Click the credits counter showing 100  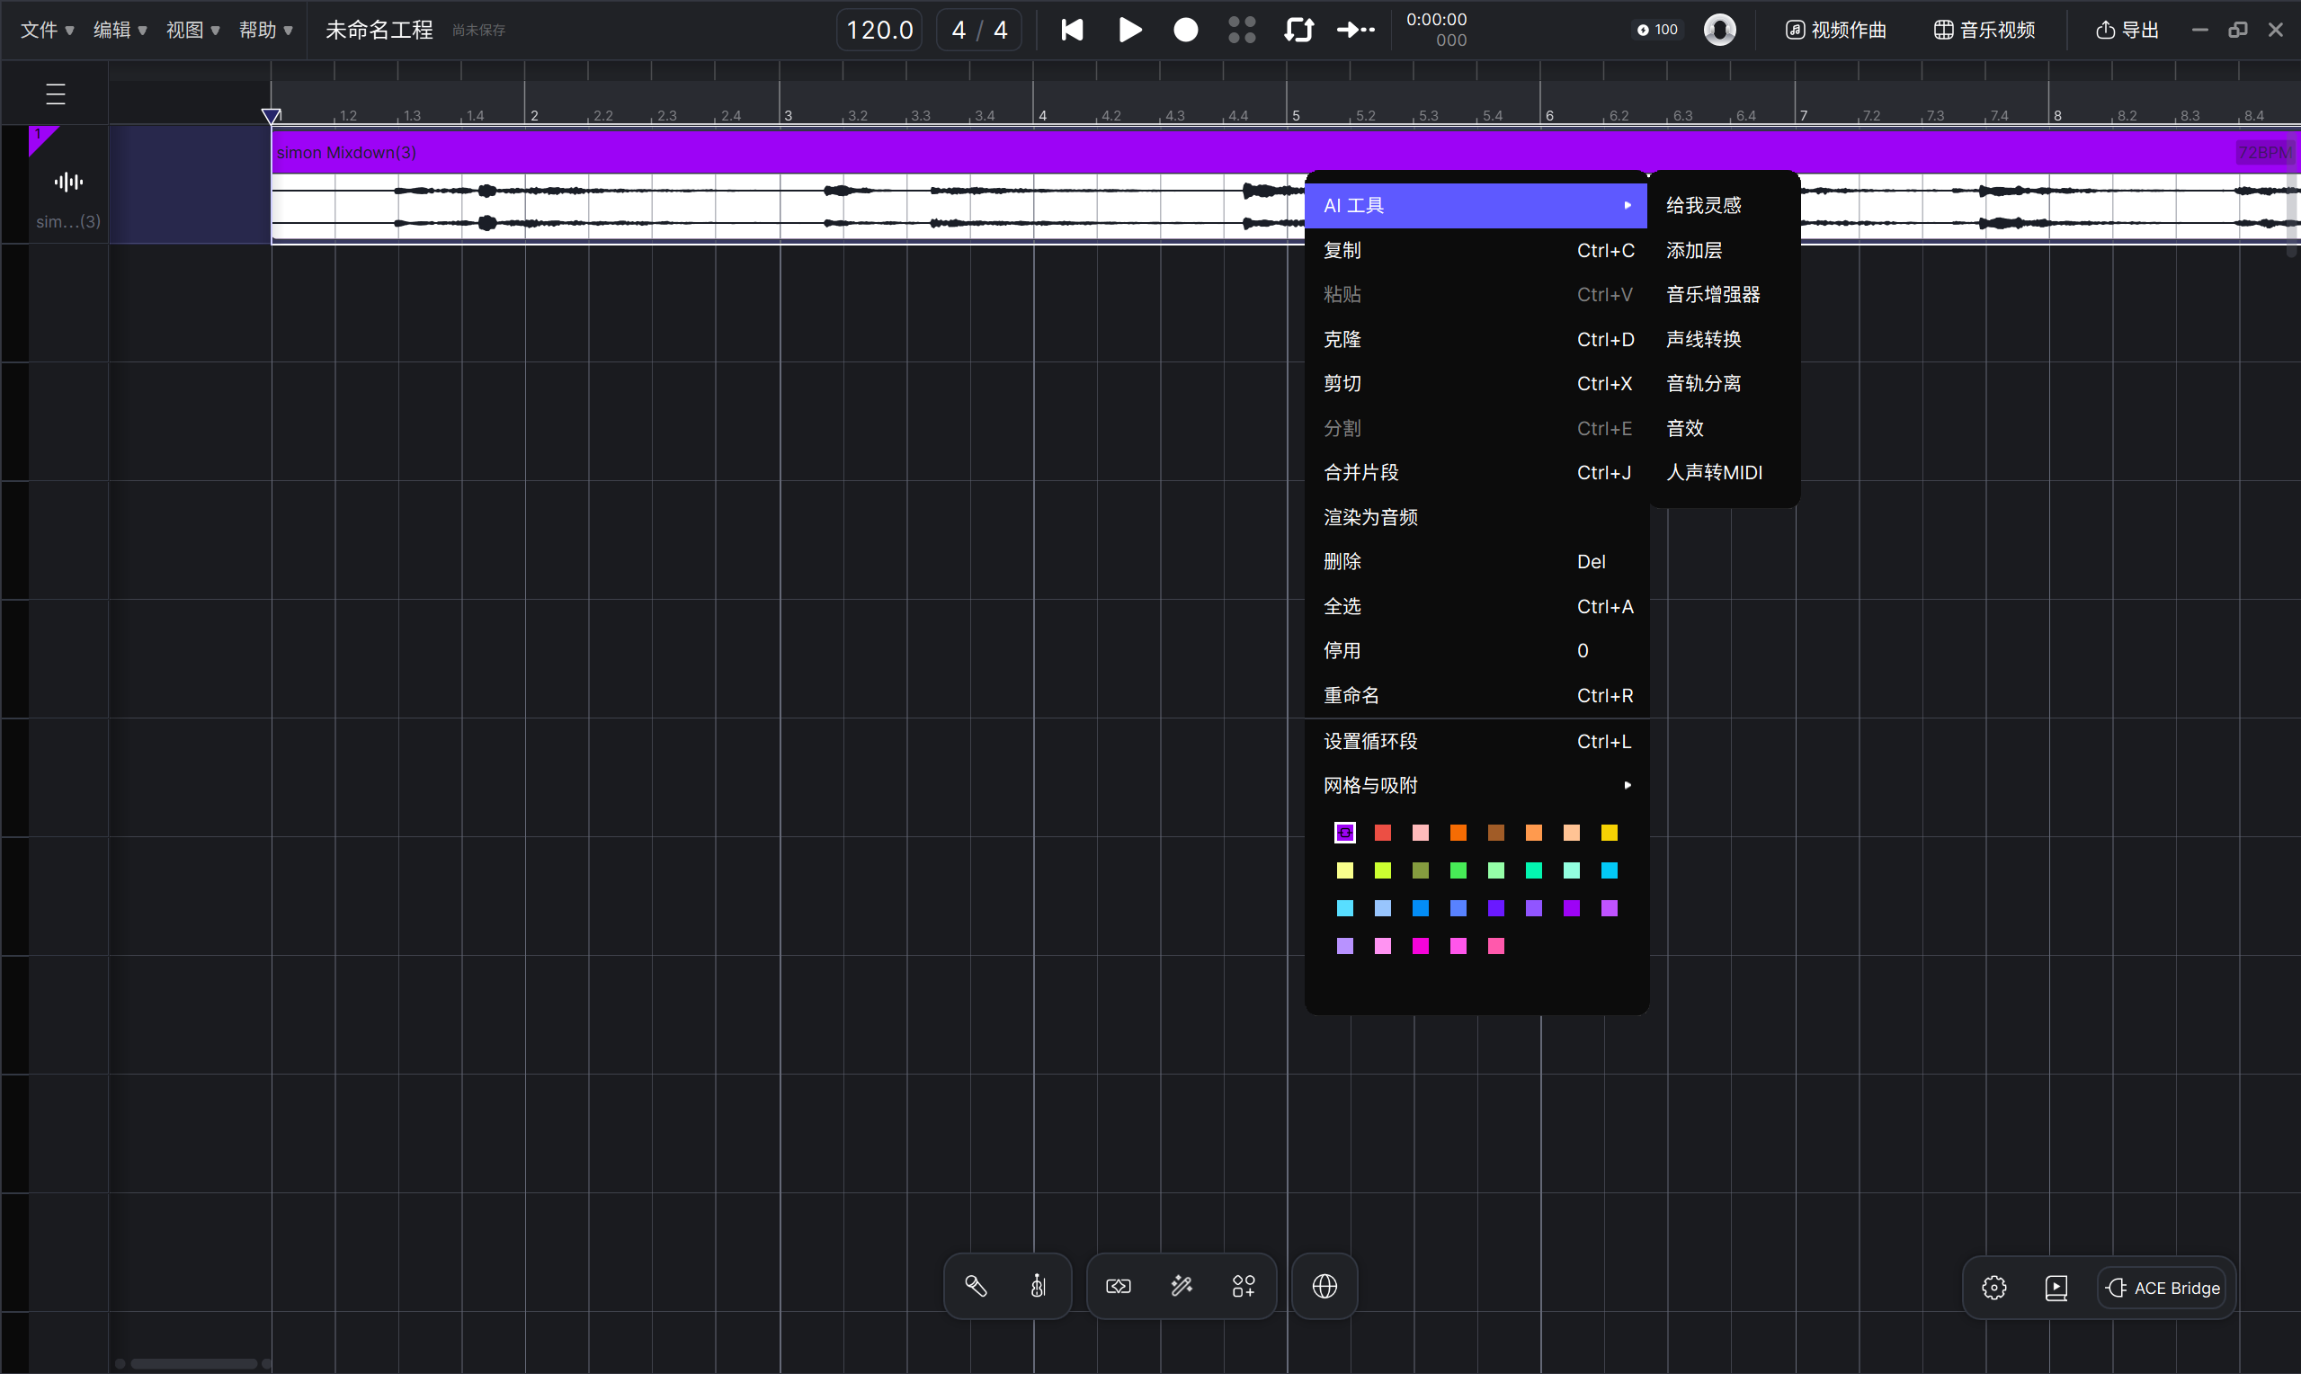[x=1658, y=30]
